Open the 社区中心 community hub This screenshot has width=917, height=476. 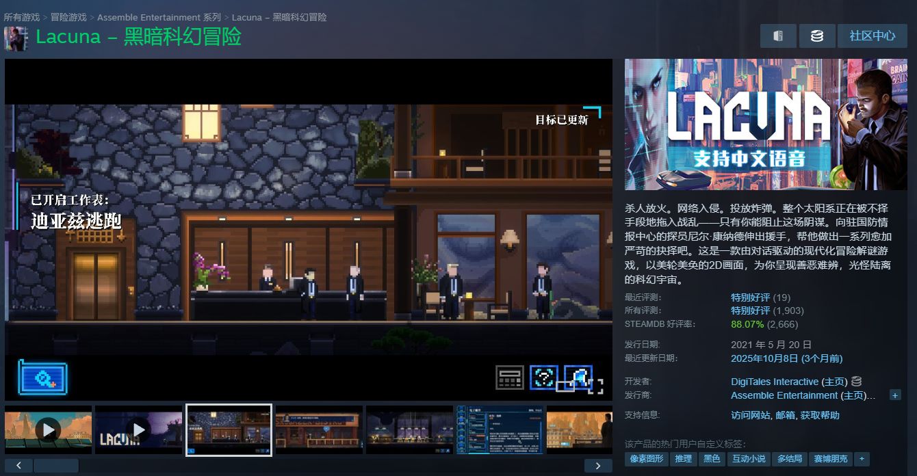click(x=873, y=36)
